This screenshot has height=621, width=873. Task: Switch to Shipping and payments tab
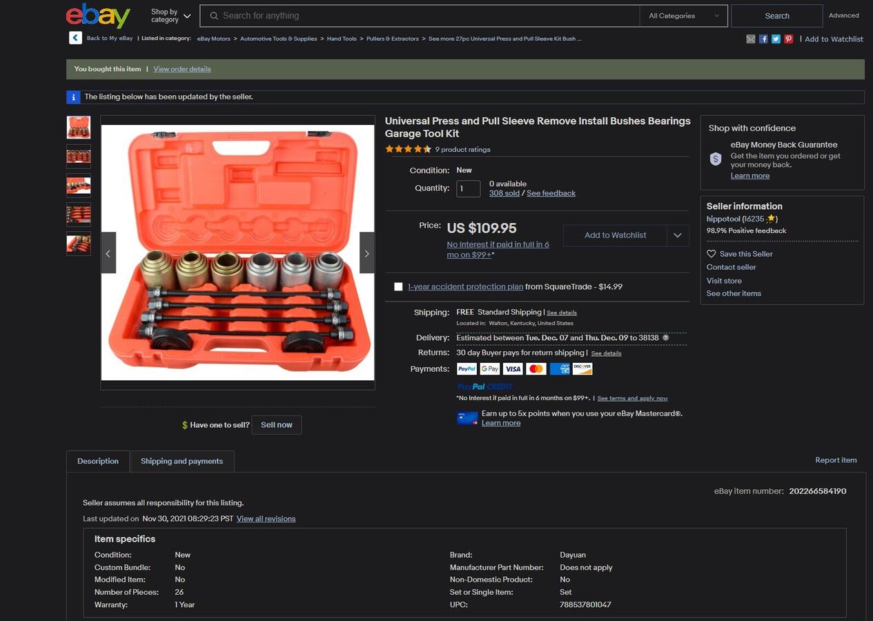(182, 461)
